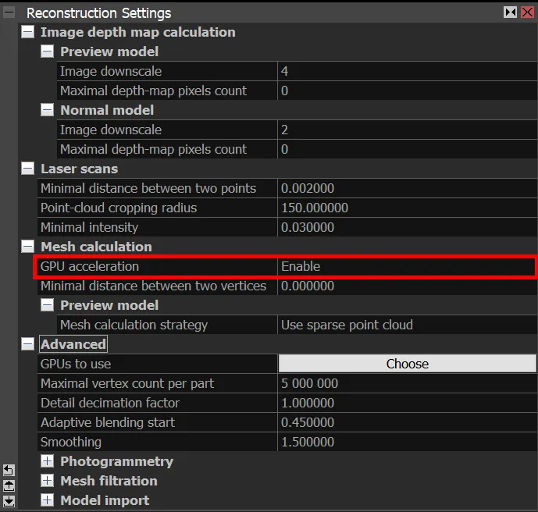The width and height of the screenshot is (538, 512).
Task: Select the Normal model heading label
Action: [x=107, y=110]
